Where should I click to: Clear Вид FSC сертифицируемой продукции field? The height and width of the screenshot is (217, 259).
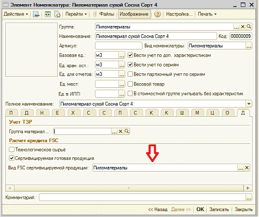247,167
